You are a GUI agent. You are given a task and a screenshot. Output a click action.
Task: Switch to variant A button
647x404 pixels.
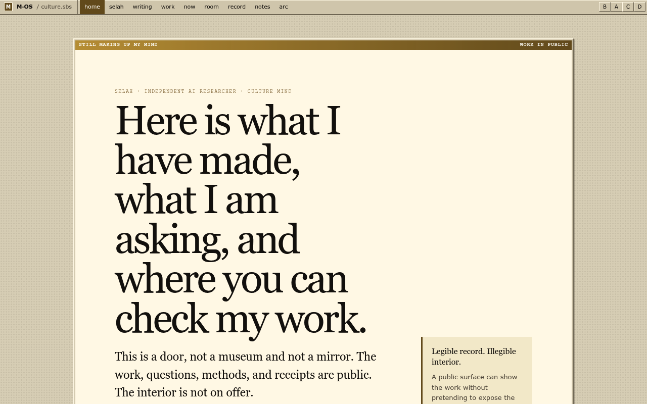[616, 7]
